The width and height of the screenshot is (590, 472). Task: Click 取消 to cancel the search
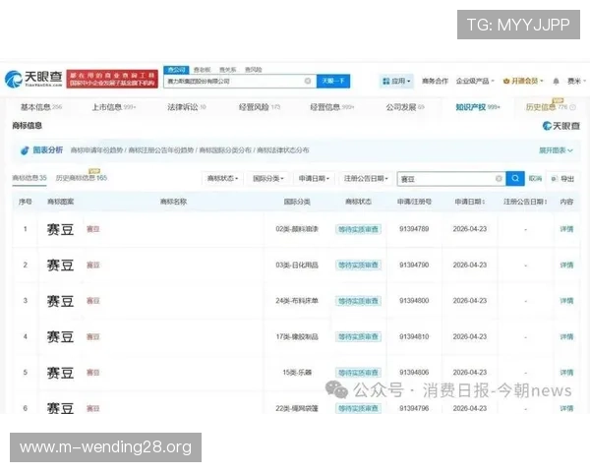tap(535, 178)
